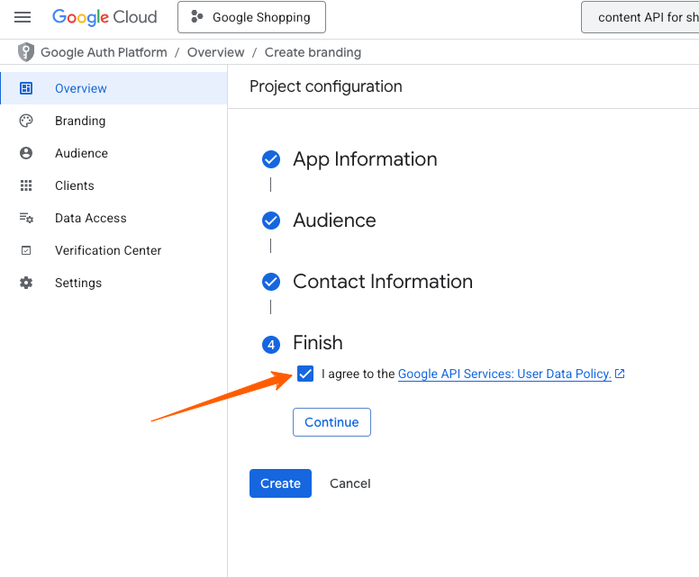Click the Google Cloud logo
The height and width of the screenshot is (577, 699).
[x=104, y=17]
